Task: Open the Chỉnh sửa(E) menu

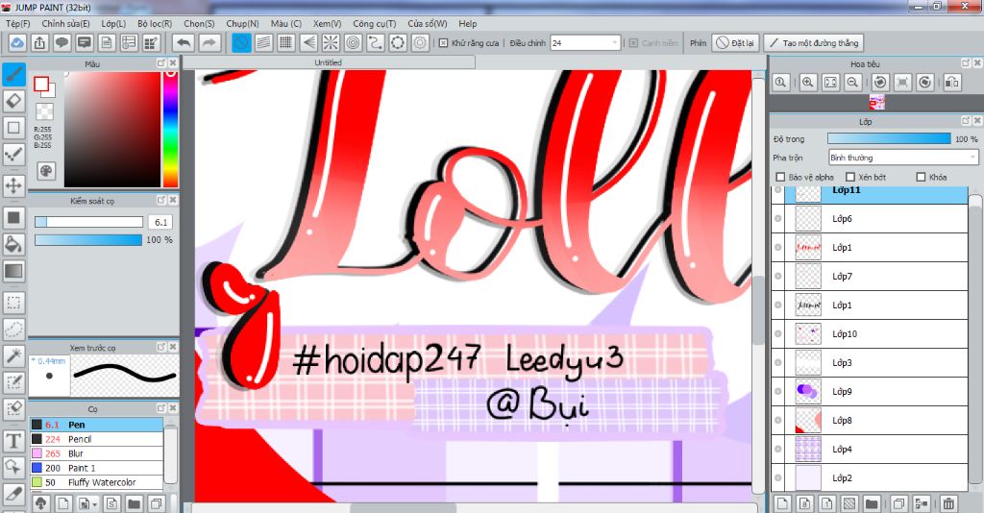Action: pos(66,23)
